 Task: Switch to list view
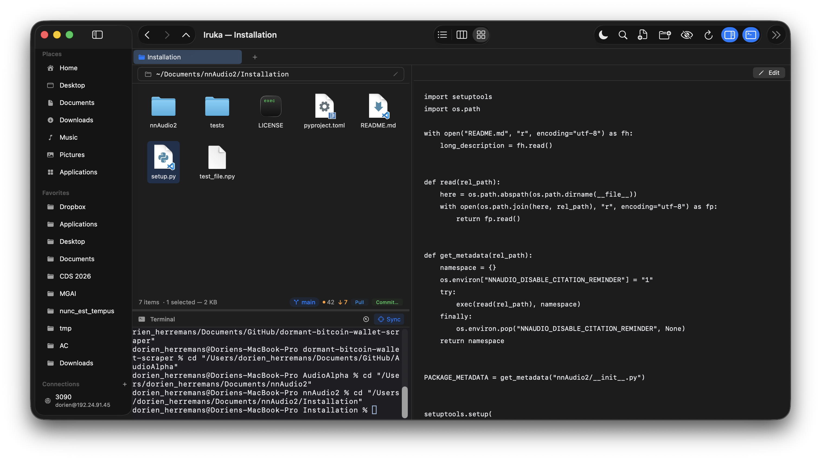click(x=442, y=35)
